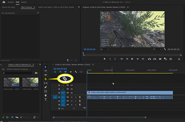Select the Hand tool
This screenshot has width=185, height=122.
46,95
